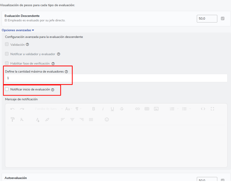Apply underline formatting
This screenshot has height=184, width=231.
(x=112, y=109)
